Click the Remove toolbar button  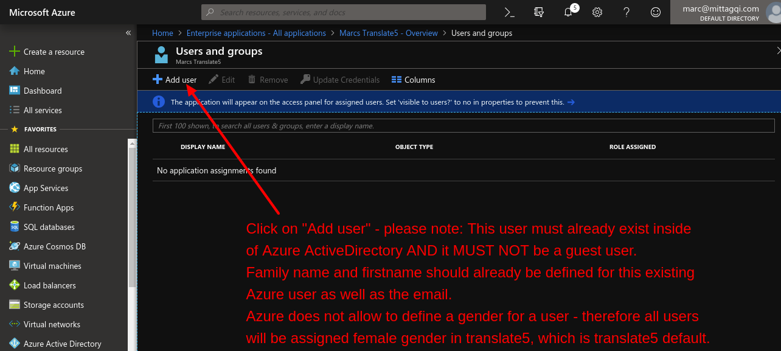[268, 80]
